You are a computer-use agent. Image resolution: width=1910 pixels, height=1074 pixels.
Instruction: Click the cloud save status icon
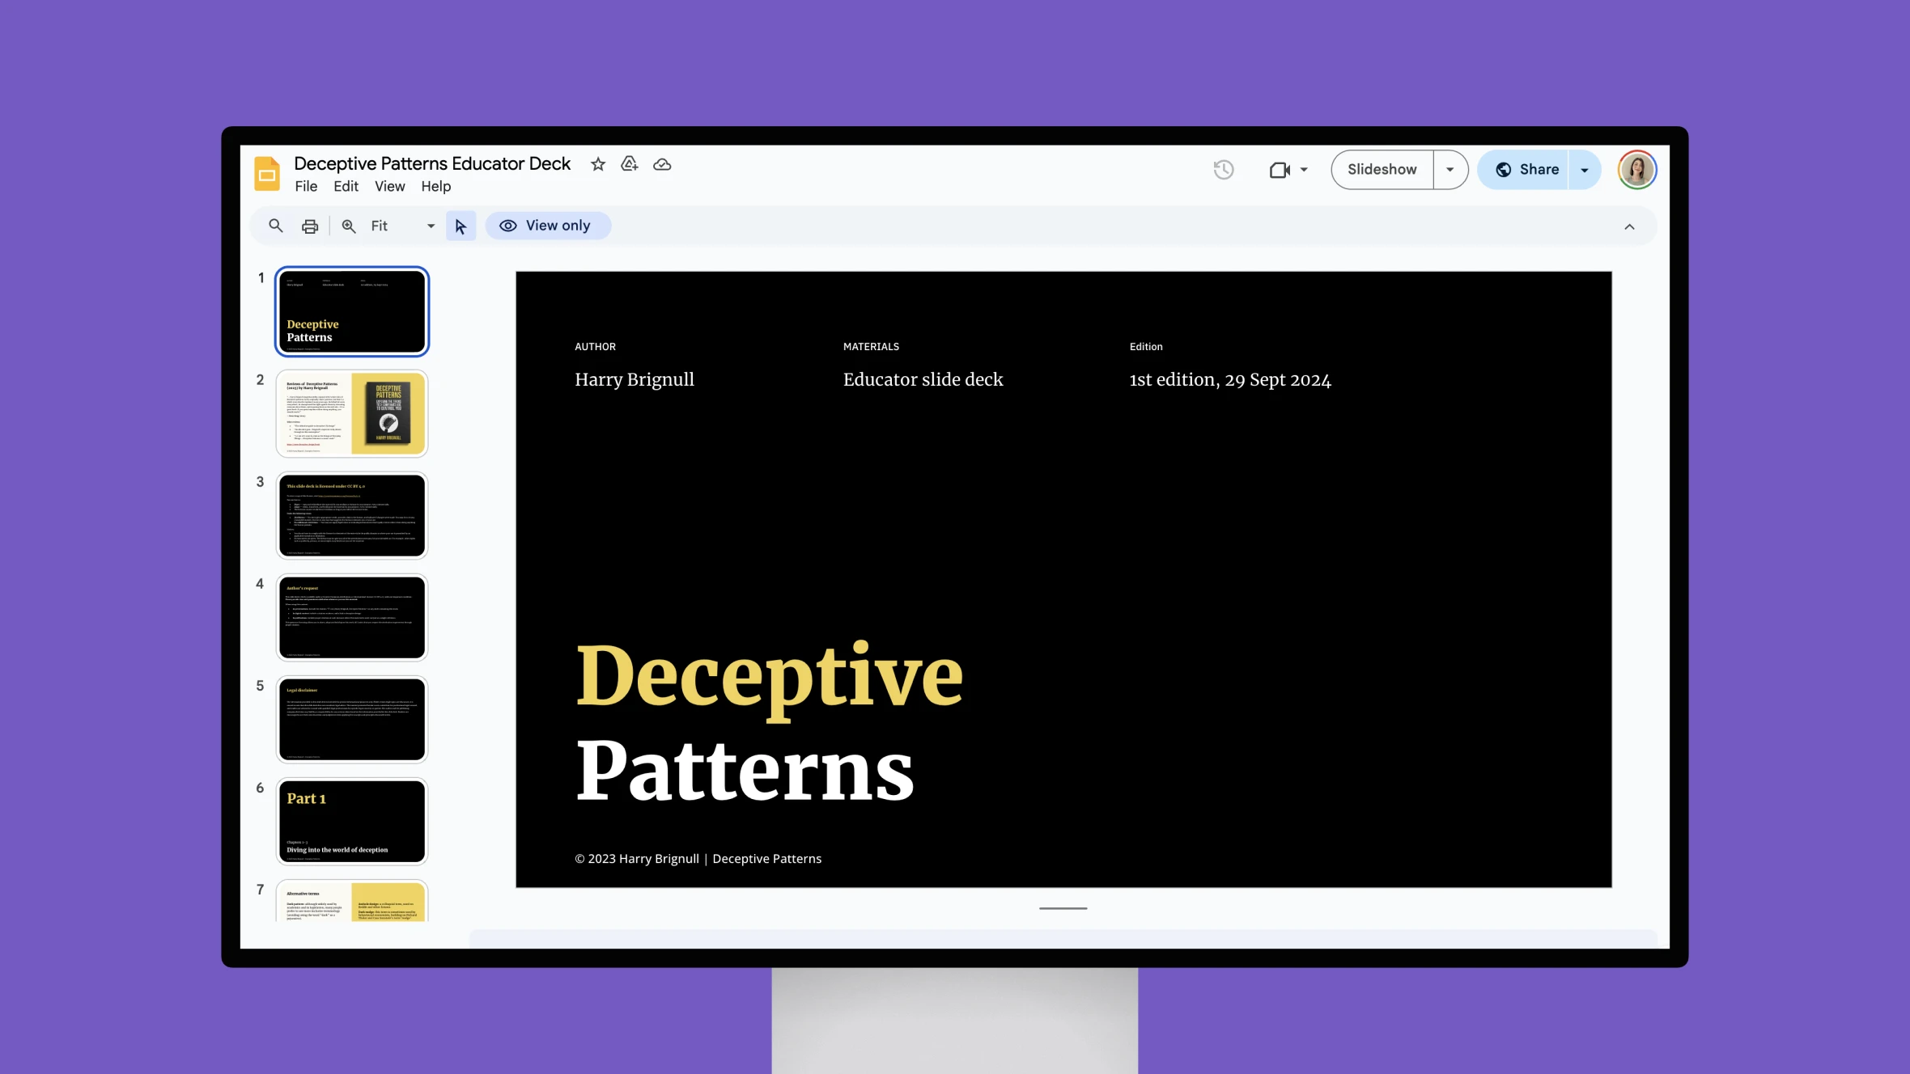coord(663,164)
